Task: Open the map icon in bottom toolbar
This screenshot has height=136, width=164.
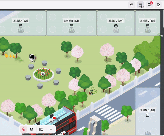Action: coord(41,129)
